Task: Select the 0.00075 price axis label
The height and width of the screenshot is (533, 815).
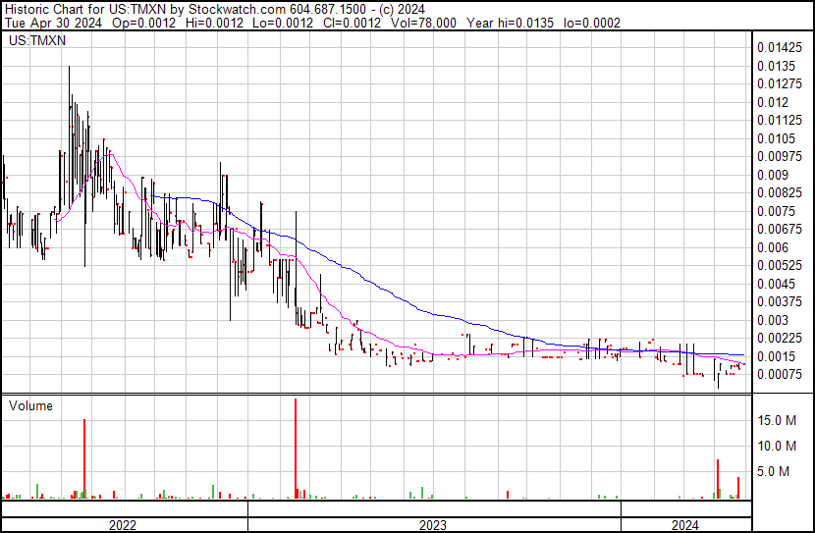Action: [780, 375]
